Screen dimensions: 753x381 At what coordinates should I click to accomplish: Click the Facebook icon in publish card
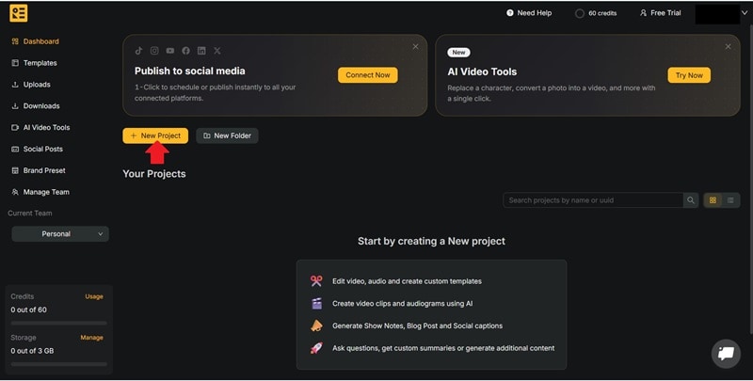point(185,51)
